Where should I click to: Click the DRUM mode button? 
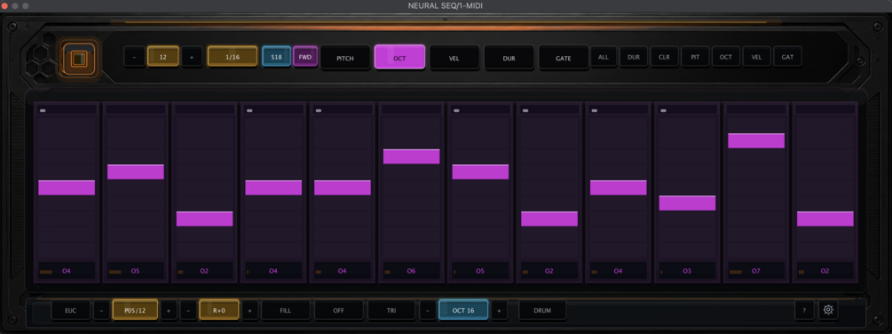[x=542, y=310]
